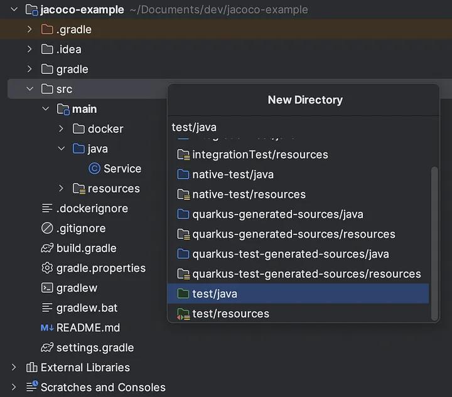This screenshot has height=397, width=452.
Task: Collapse the src folder
Action: point(30,89)
